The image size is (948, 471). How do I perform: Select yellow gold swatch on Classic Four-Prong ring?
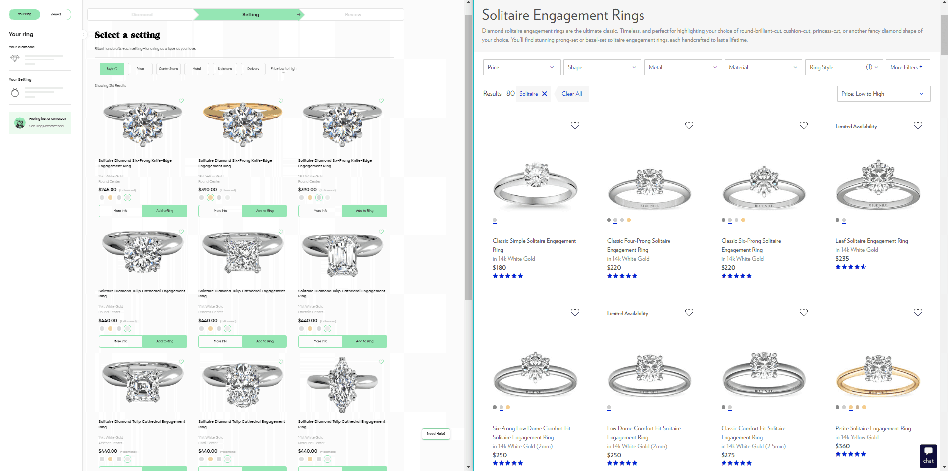629,220
